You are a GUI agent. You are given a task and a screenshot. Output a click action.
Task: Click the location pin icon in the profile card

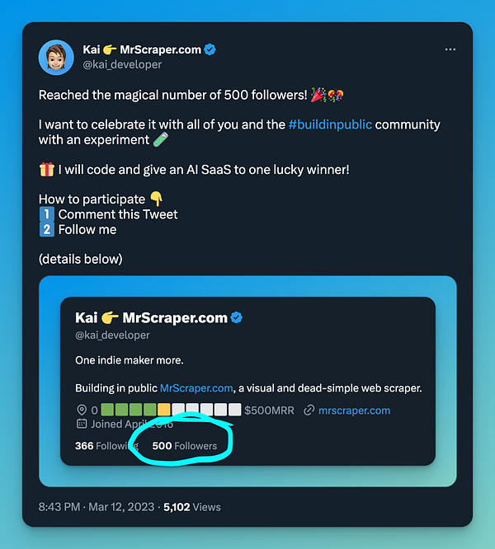(82, 410)
